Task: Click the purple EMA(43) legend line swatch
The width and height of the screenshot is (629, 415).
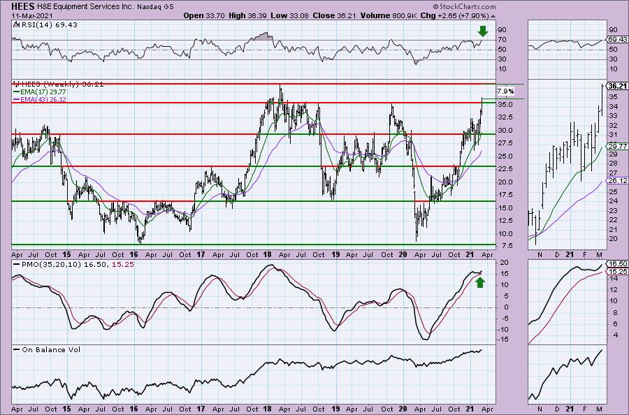Action: coord(17,99)
